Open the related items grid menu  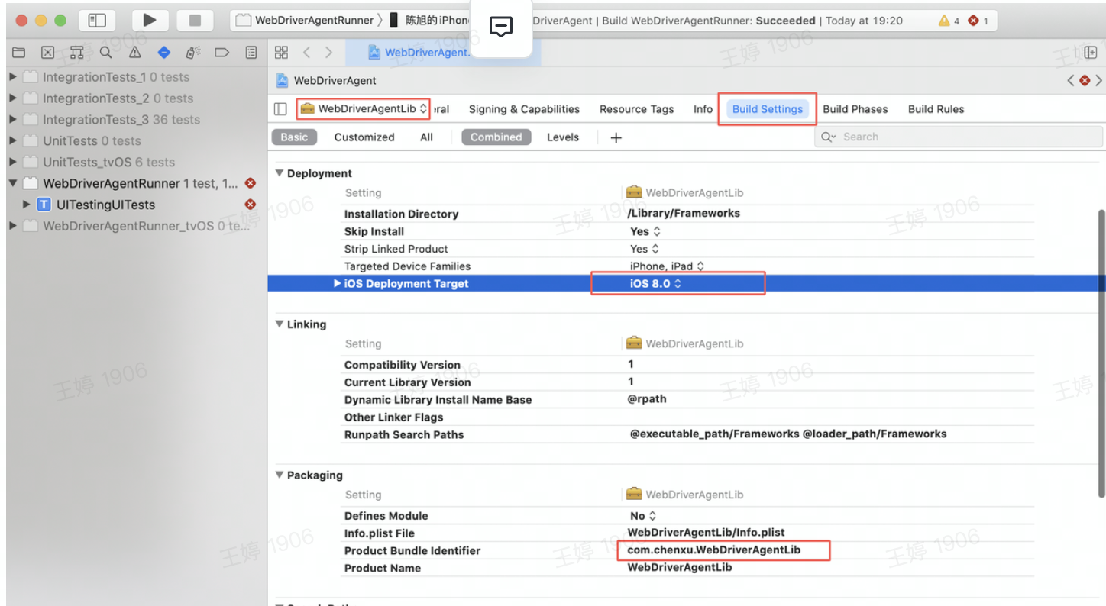click(281, 52)
